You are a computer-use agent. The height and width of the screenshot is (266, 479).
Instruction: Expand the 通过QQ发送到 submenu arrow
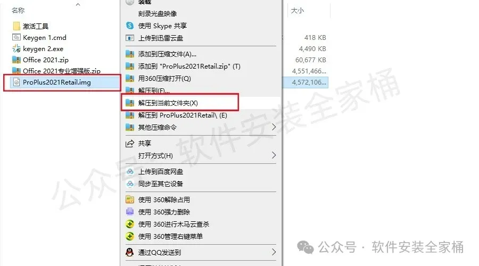[274, 252]
